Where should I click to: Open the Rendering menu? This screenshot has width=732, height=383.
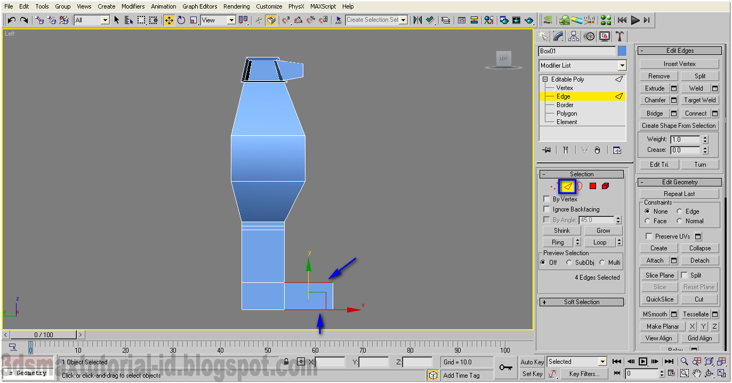point(236,6)
